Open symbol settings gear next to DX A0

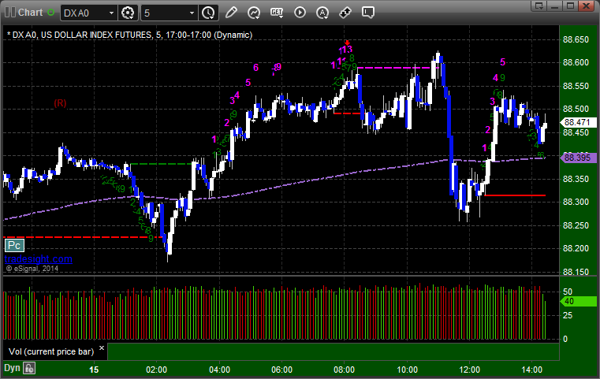click(x=128, y=13)
